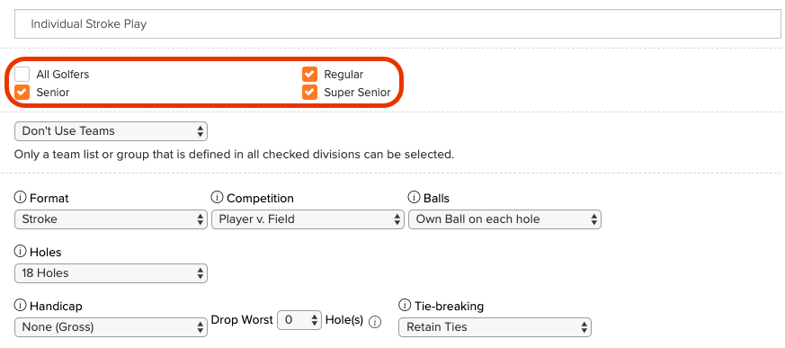Click the Individual Stroke Play name field
Screen dimensions: 785x348
[x=398, y=23]
